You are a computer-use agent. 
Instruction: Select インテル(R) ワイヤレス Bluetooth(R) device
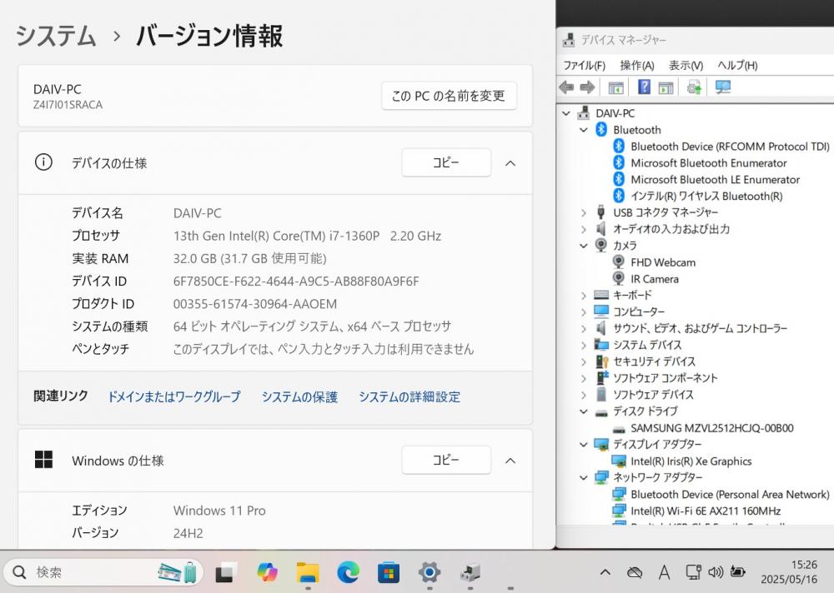tap(706, 196)
